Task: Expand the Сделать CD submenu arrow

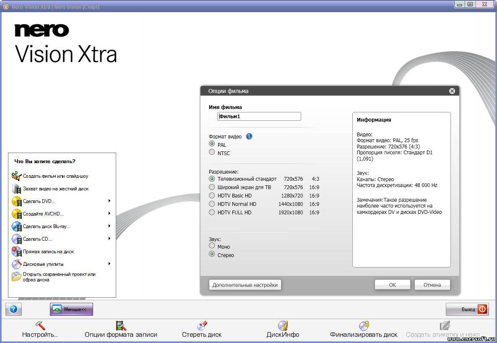Action: tap(109, 239)
